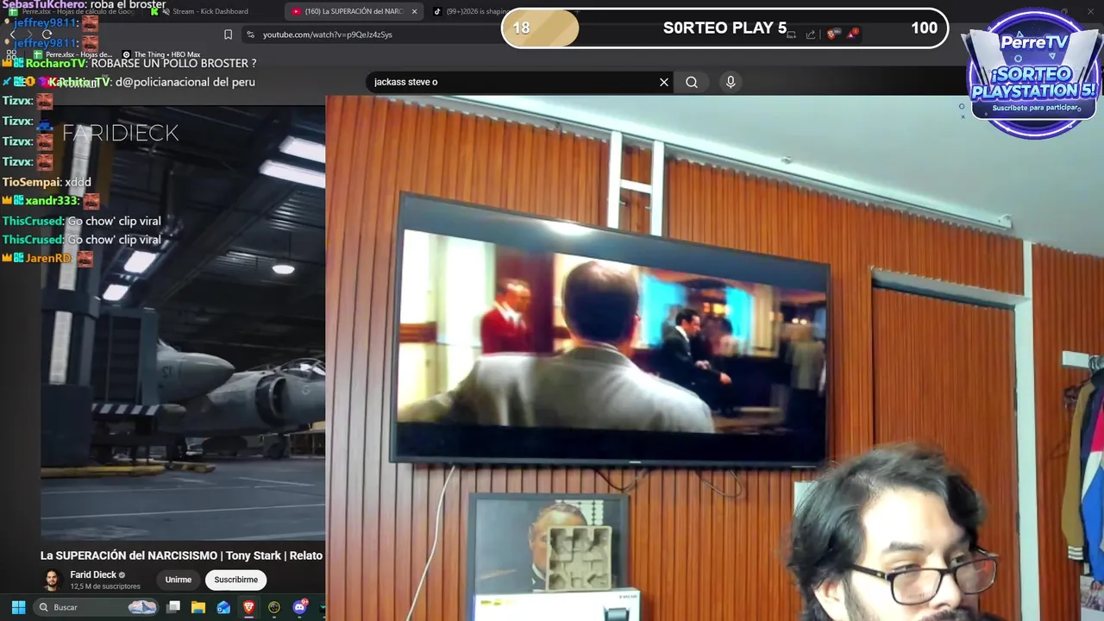1104x621 pixels.
Task: Open File Explorer from taskbar
Action: tap(198, 607)
